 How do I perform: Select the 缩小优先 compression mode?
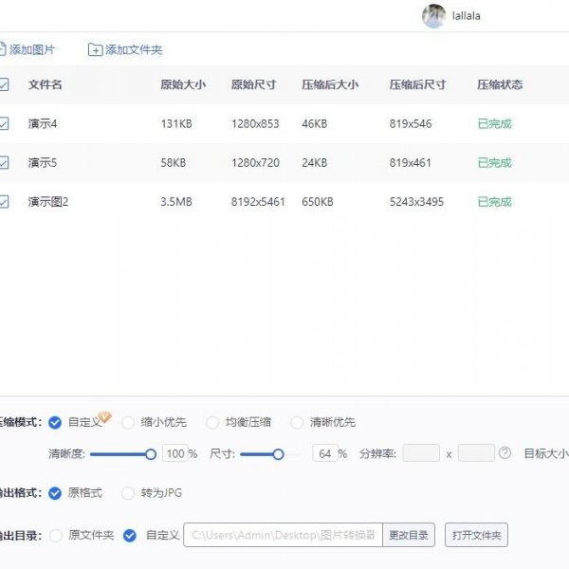(x=128, y=422)
